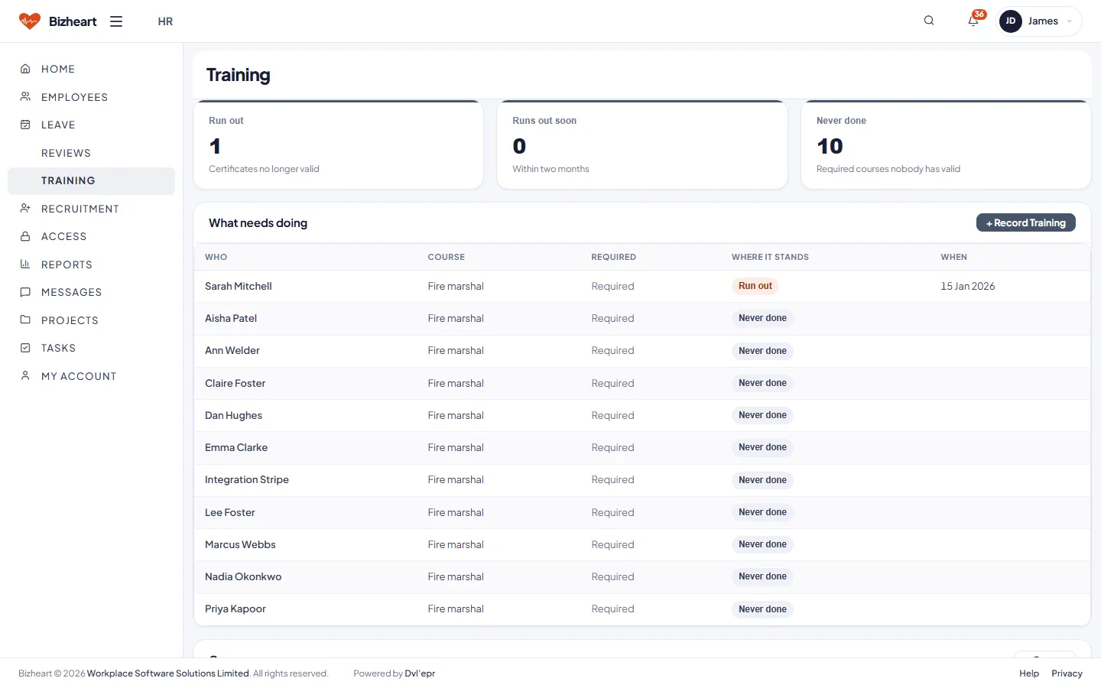The width and height of the screenshot is (1101, 688).
Task: Click the Record Training button
Action: click(x=1026, y=222)
